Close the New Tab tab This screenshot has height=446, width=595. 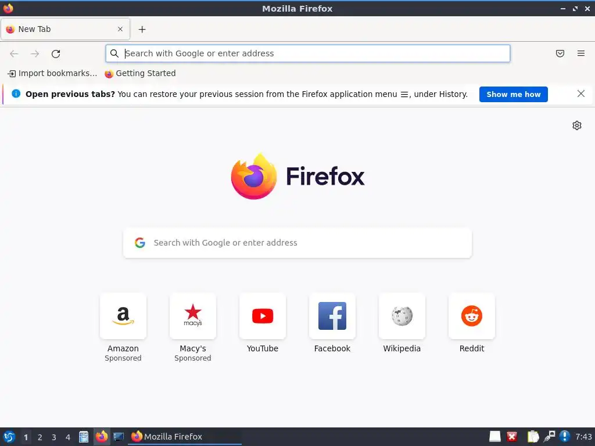click(x=120, y=29)
